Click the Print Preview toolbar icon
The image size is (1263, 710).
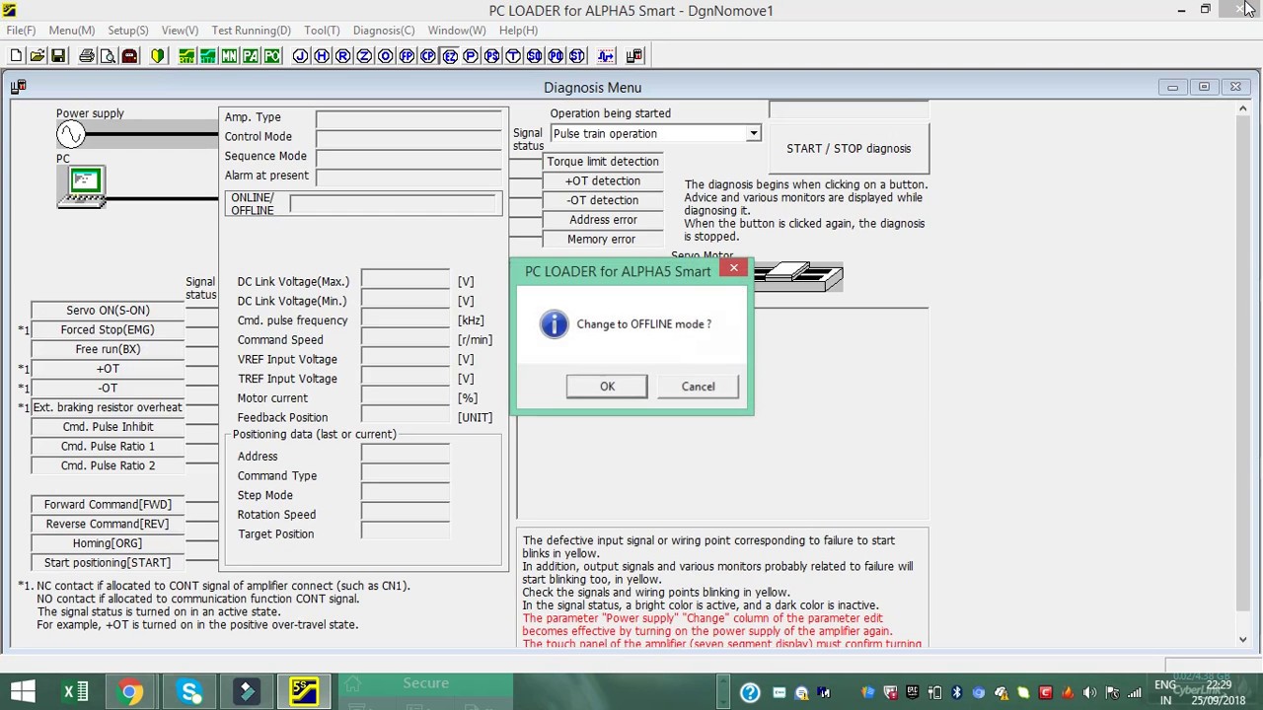tap(108, 56)
